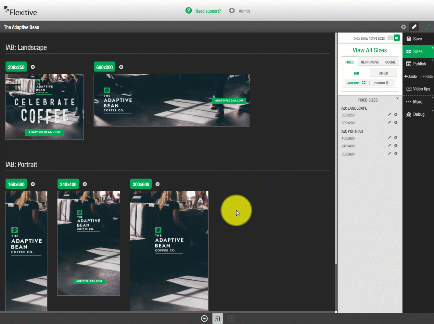Screen dimensions: 434x324
Task: Delete 600x200 from fixed sizes list
Action: pos(396,122)
